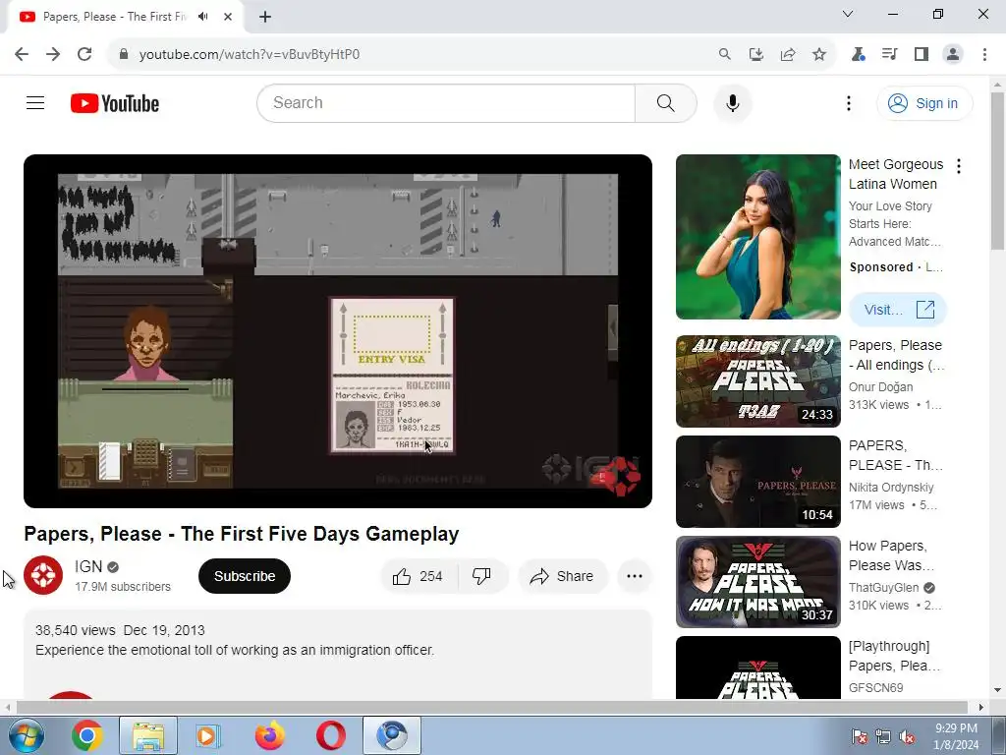Open Chrome Labs flask icon
1006x755 pixels.
tap(858, 54)
